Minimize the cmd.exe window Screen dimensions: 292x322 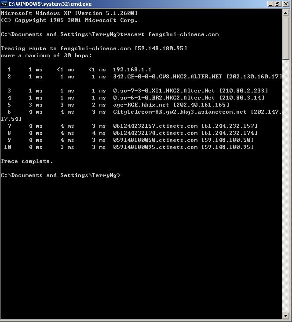pos(270,4)
